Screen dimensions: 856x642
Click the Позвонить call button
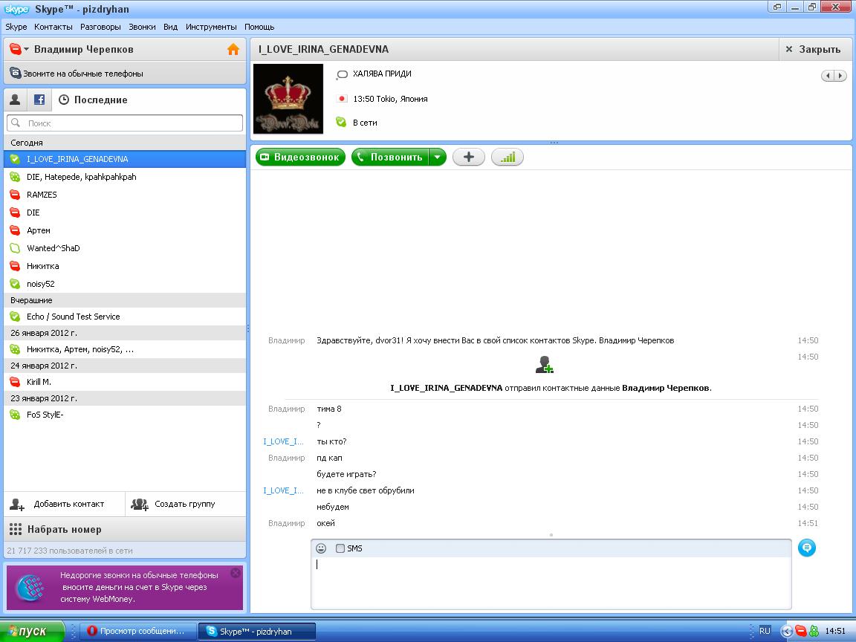pos(390,158)
